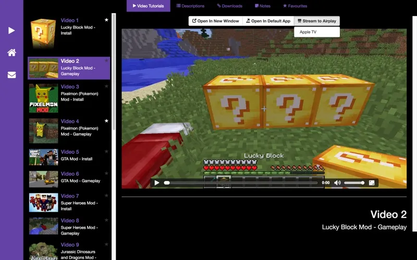Select the Video 1 Lucky Block thumbnail
The image size is (417, 260).
click(43, 33)
